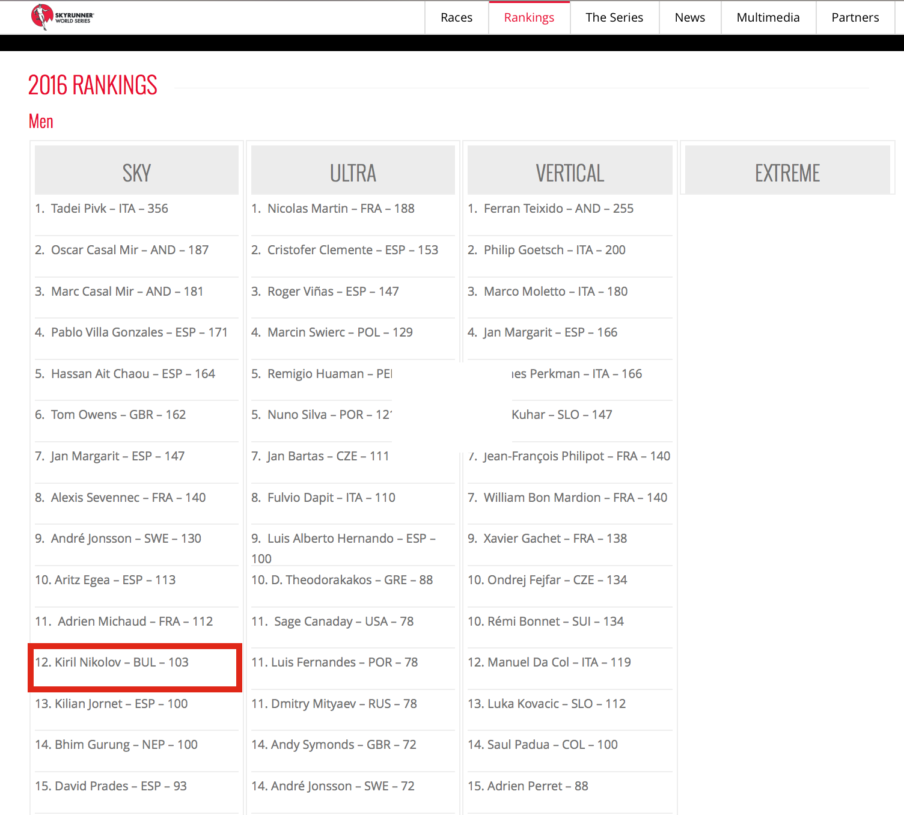Go to the News section
The width and height of the screenshot is (904, 815).
pyautogui.click(x=689, y=17)
